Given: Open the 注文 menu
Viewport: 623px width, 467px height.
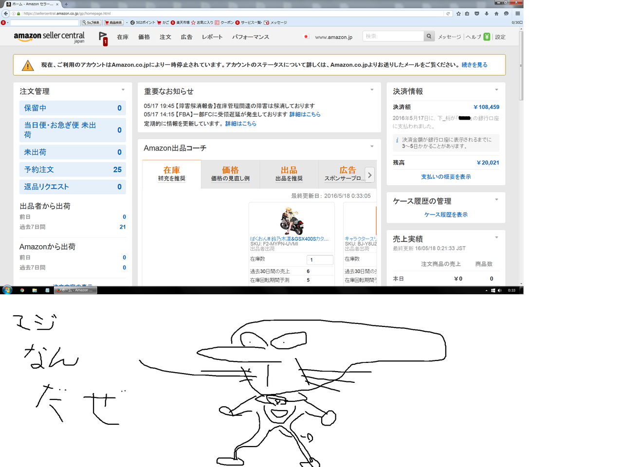Looking at the screenshot, I should pos(165,37).
